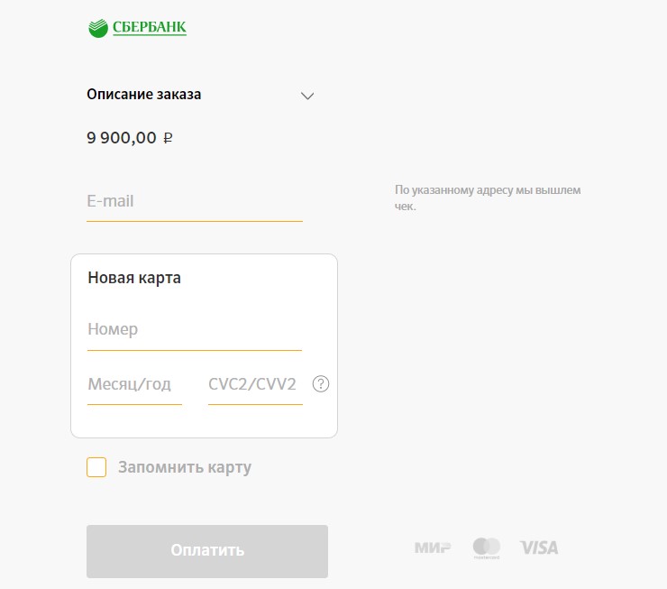Click the card Номер field

[x=195, y=333]
